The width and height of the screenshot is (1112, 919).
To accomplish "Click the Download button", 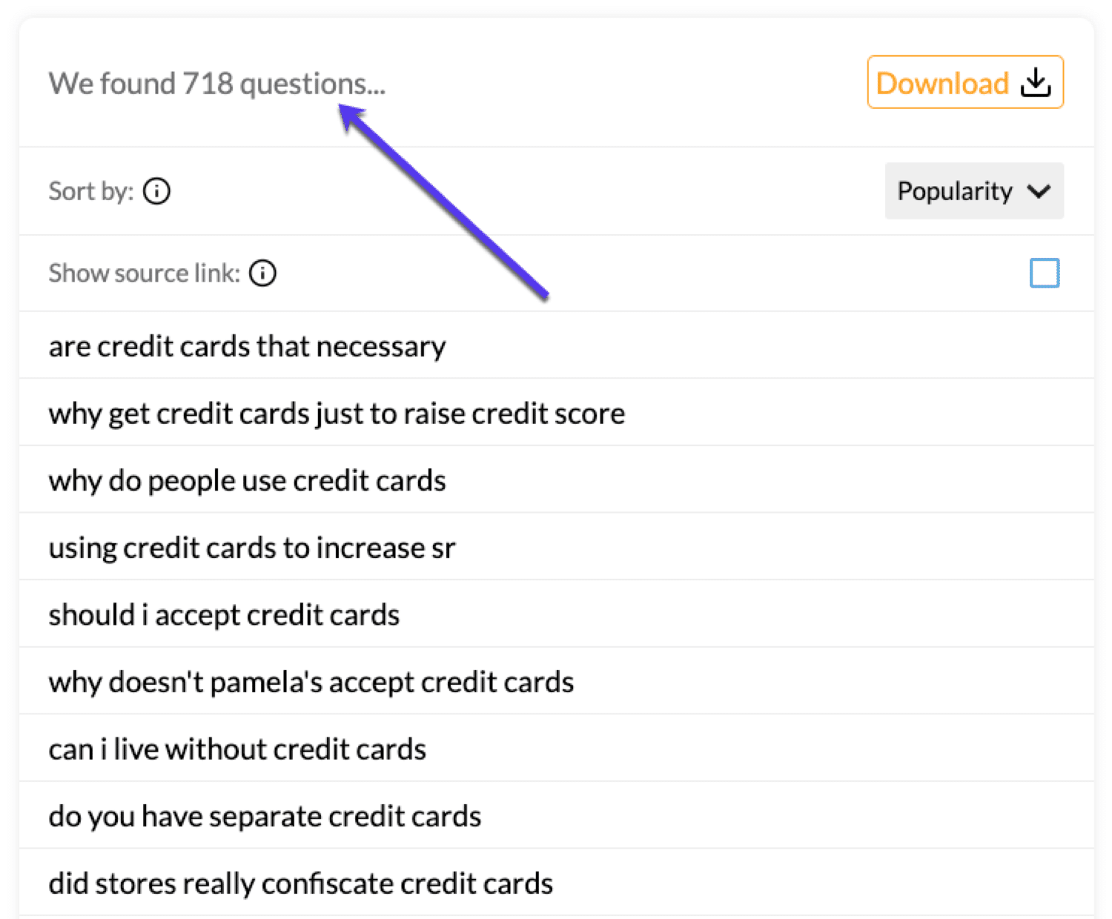I will [964, 82].
